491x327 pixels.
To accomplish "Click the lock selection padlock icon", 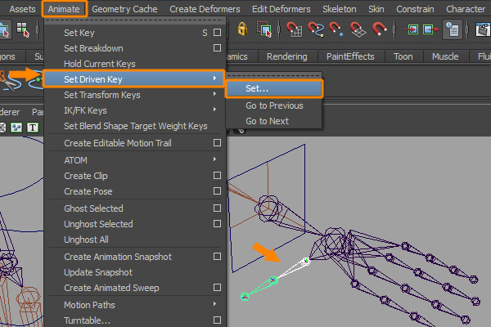I will [x=242, y=30].
